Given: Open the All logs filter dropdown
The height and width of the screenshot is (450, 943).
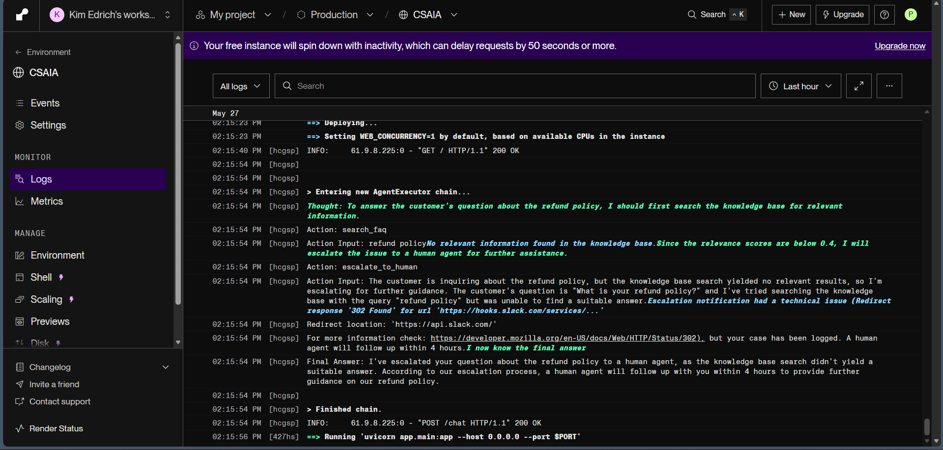Looking at the screenshot, I should 241,86.
